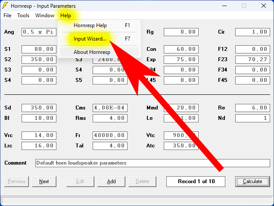This screenshot has width=274, height=206.
Task: Click the Fr field showing 40000,00
Action: pyautogui.click(x=110, y=135)
